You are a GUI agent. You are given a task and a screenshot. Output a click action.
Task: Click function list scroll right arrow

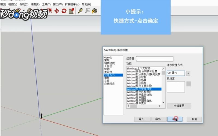click(x=160, y=106)
